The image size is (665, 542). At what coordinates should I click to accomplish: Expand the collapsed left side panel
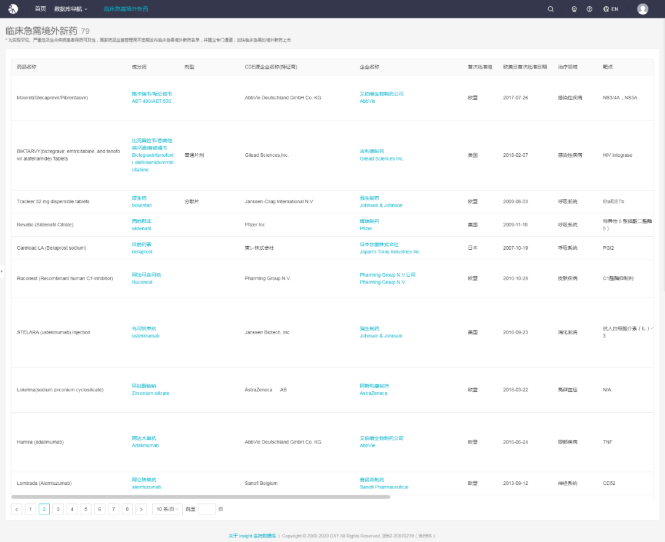point(2,271)
